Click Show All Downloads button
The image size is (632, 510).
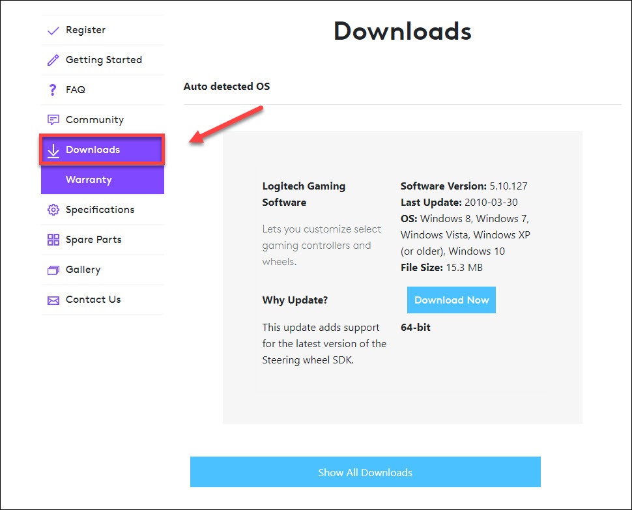tap(365, 472)
